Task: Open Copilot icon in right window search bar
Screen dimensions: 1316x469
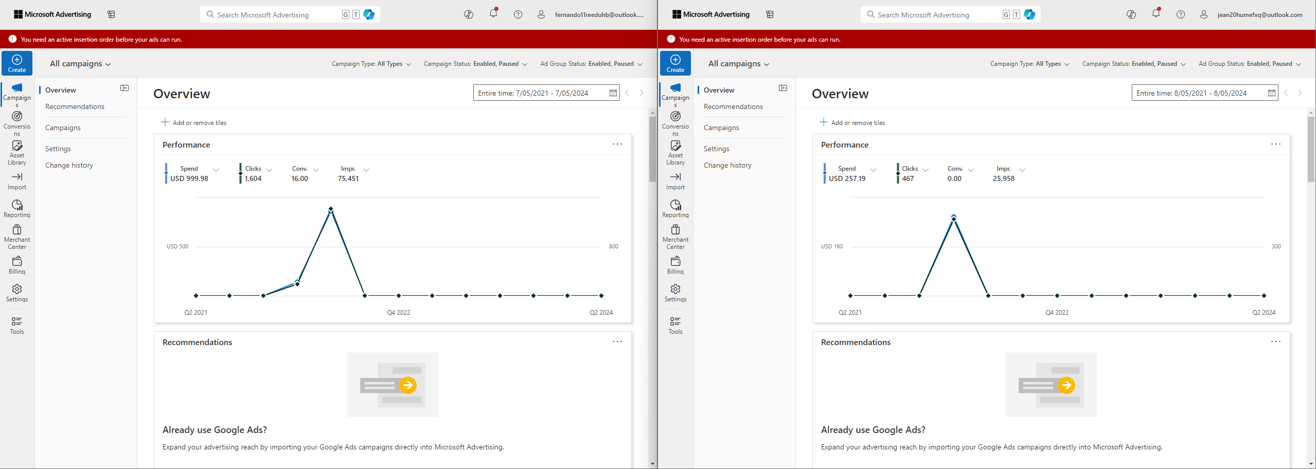Action: [x=1029, y=14]
